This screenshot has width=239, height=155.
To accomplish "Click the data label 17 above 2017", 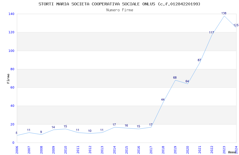I will click(151, 125).
